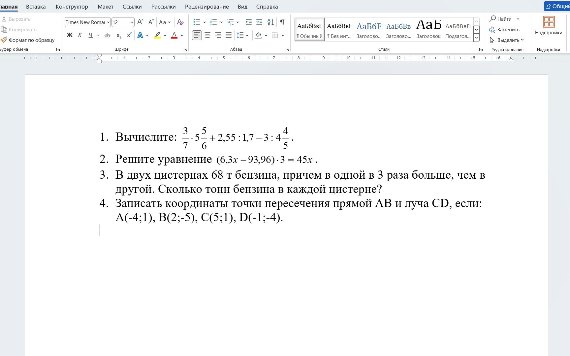Open the Styles (Стили) pane launcher

click(x=481, y=49)
